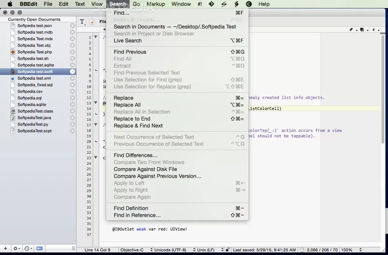Collapse the fold triangle at line 13
The width and height of the screenshot is (388, 255).
click(x=96, y=103)
